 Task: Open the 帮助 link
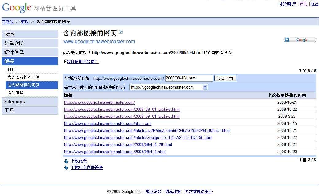(x=303, y=4)
